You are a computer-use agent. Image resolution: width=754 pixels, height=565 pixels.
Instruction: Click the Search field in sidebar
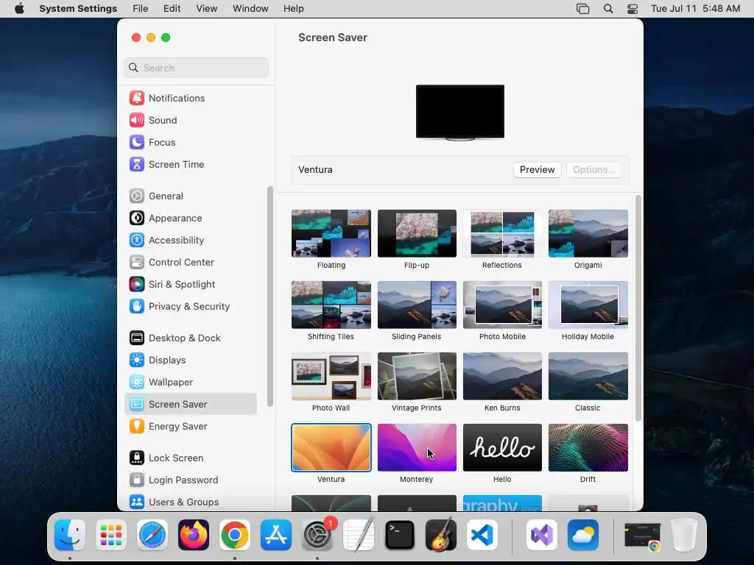point(196,68)
